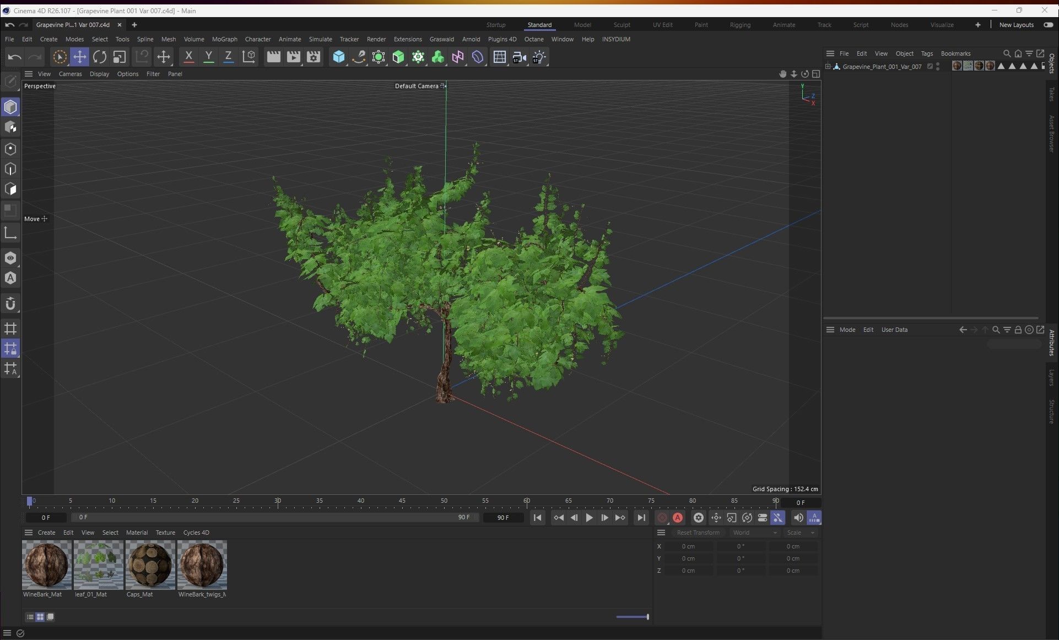Click the Camera object icon
Image resolution: width=1059 pixels, height=640 pixels.
518,57
